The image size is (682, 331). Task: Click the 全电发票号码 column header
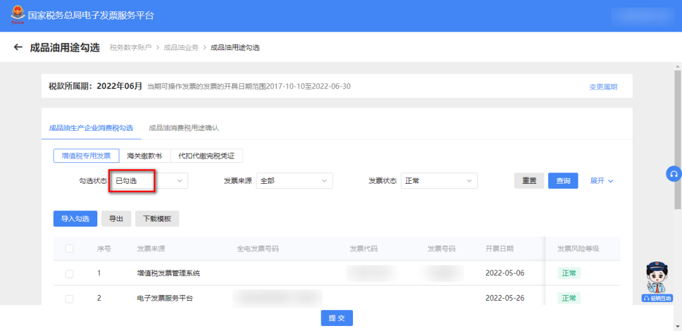click(258, 249)
